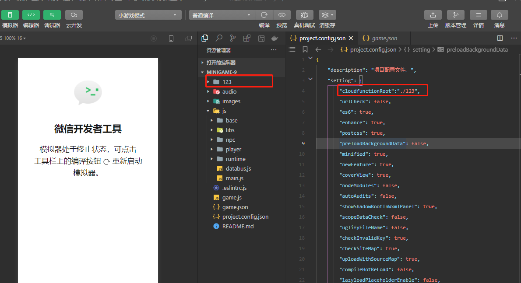Click the simulator phone device icon
Viewport: 521px width, 283px height.
(171, 38)
